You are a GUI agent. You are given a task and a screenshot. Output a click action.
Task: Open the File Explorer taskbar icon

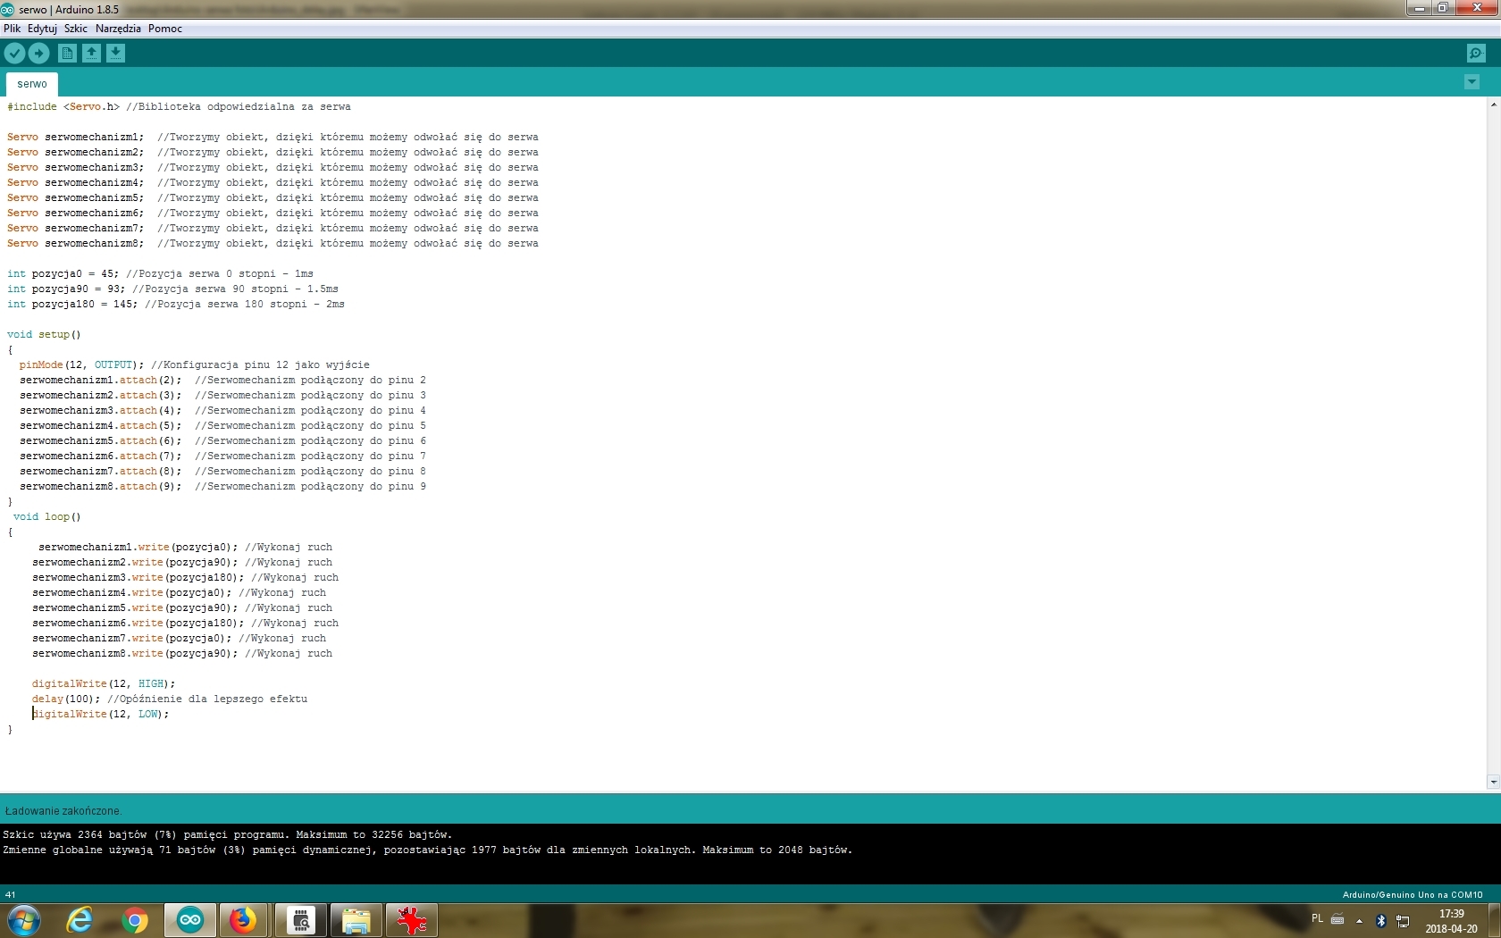click(x=356, y=920)
